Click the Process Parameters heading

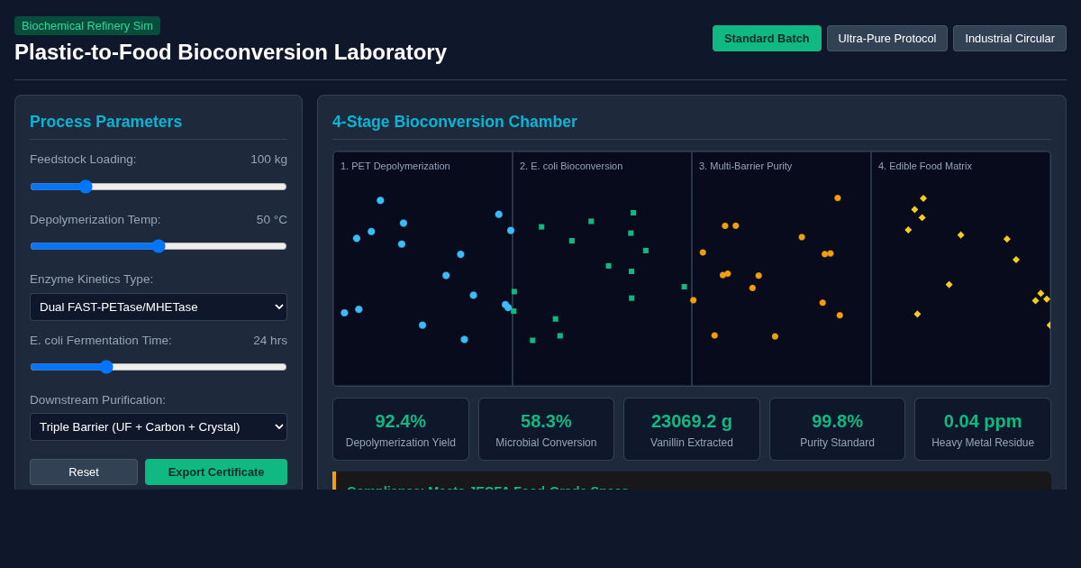point(105,122)
